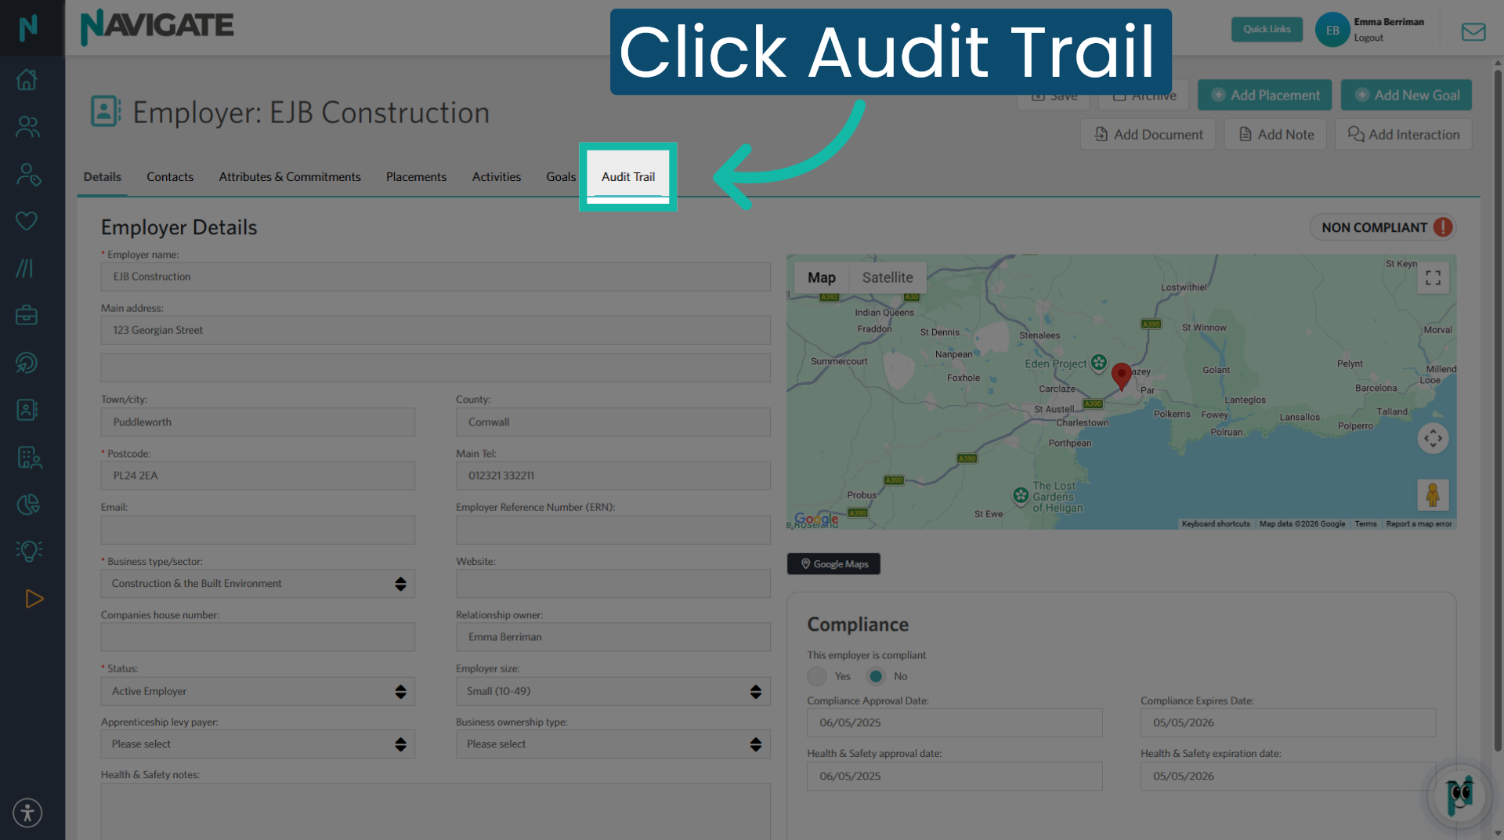
Task: Click the Town/city input field
Action: click(x=258, y=422)
